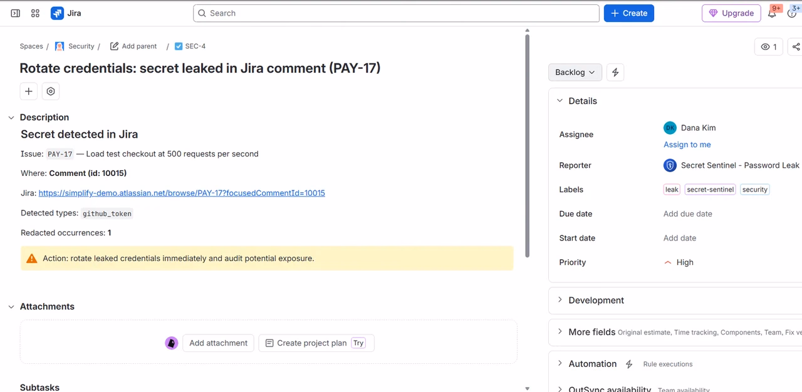This screenshot has height=392, width=802.
Task: Open the PAY-17 focused comment URL
Action: [x=182, y=193]
